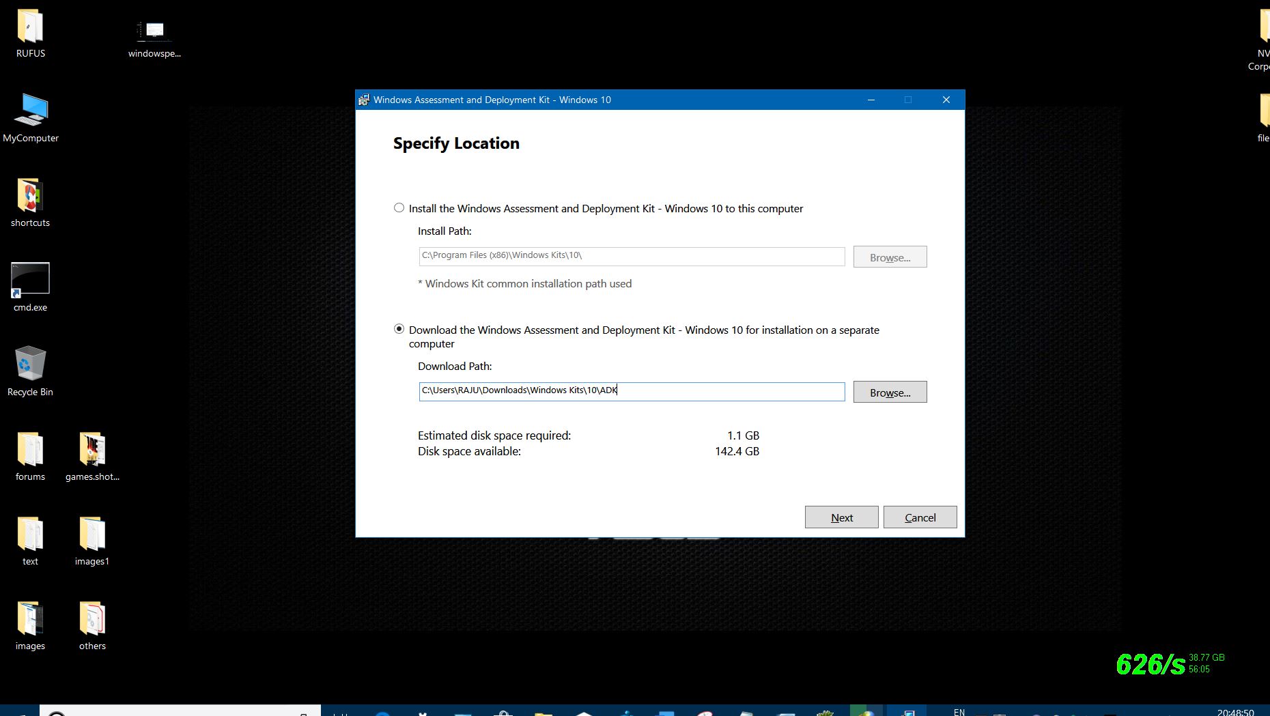The width and height of the screenshot is (1270, 716).
Task: Click inside the Download Path text field
Action: (x=615, y=390)
